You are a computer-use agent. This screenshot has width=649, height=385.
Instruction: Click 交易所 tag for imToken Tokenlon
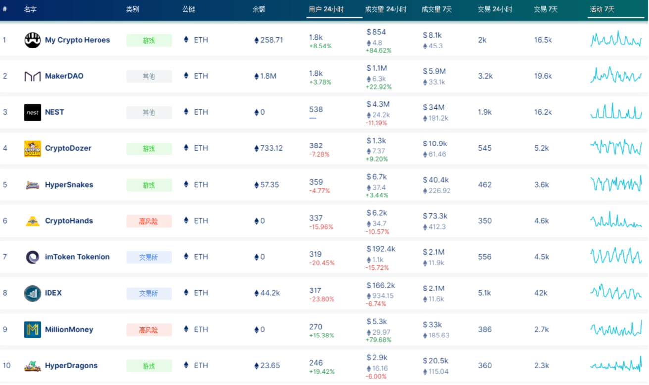149,257
